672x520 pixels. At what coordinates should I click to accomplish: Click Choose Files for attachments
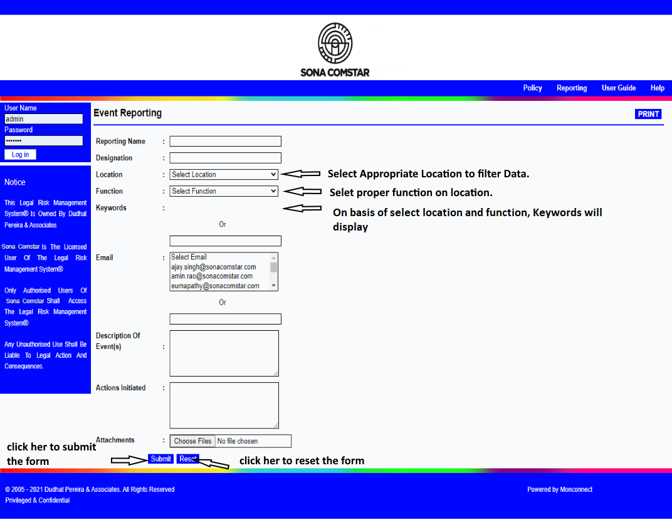(193, 441)
